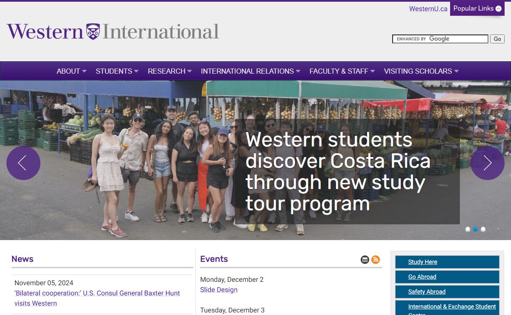Screen dimensions: 511x315
Task: Visit the WesternU.ca link
Action: (428, 9)
